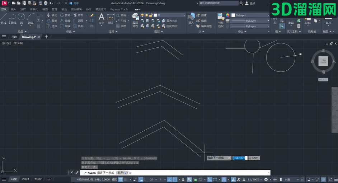The width and height of the screenshot is (338, 183).
Task: Click the 插入 (Insert block) icon
Action: (x=191, y=19)
